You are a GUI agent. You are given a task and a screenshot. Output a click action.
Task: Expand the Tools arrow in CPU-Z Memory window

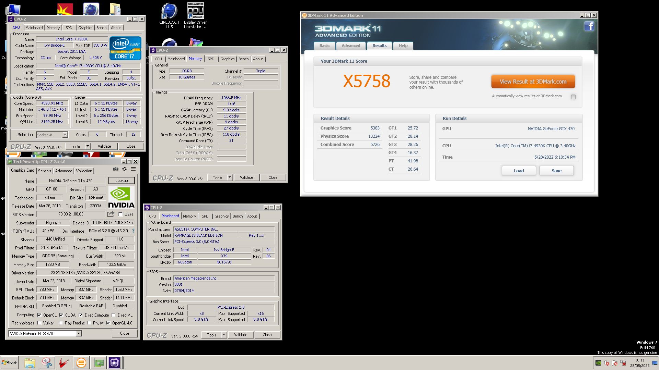(x=230, y=177)
